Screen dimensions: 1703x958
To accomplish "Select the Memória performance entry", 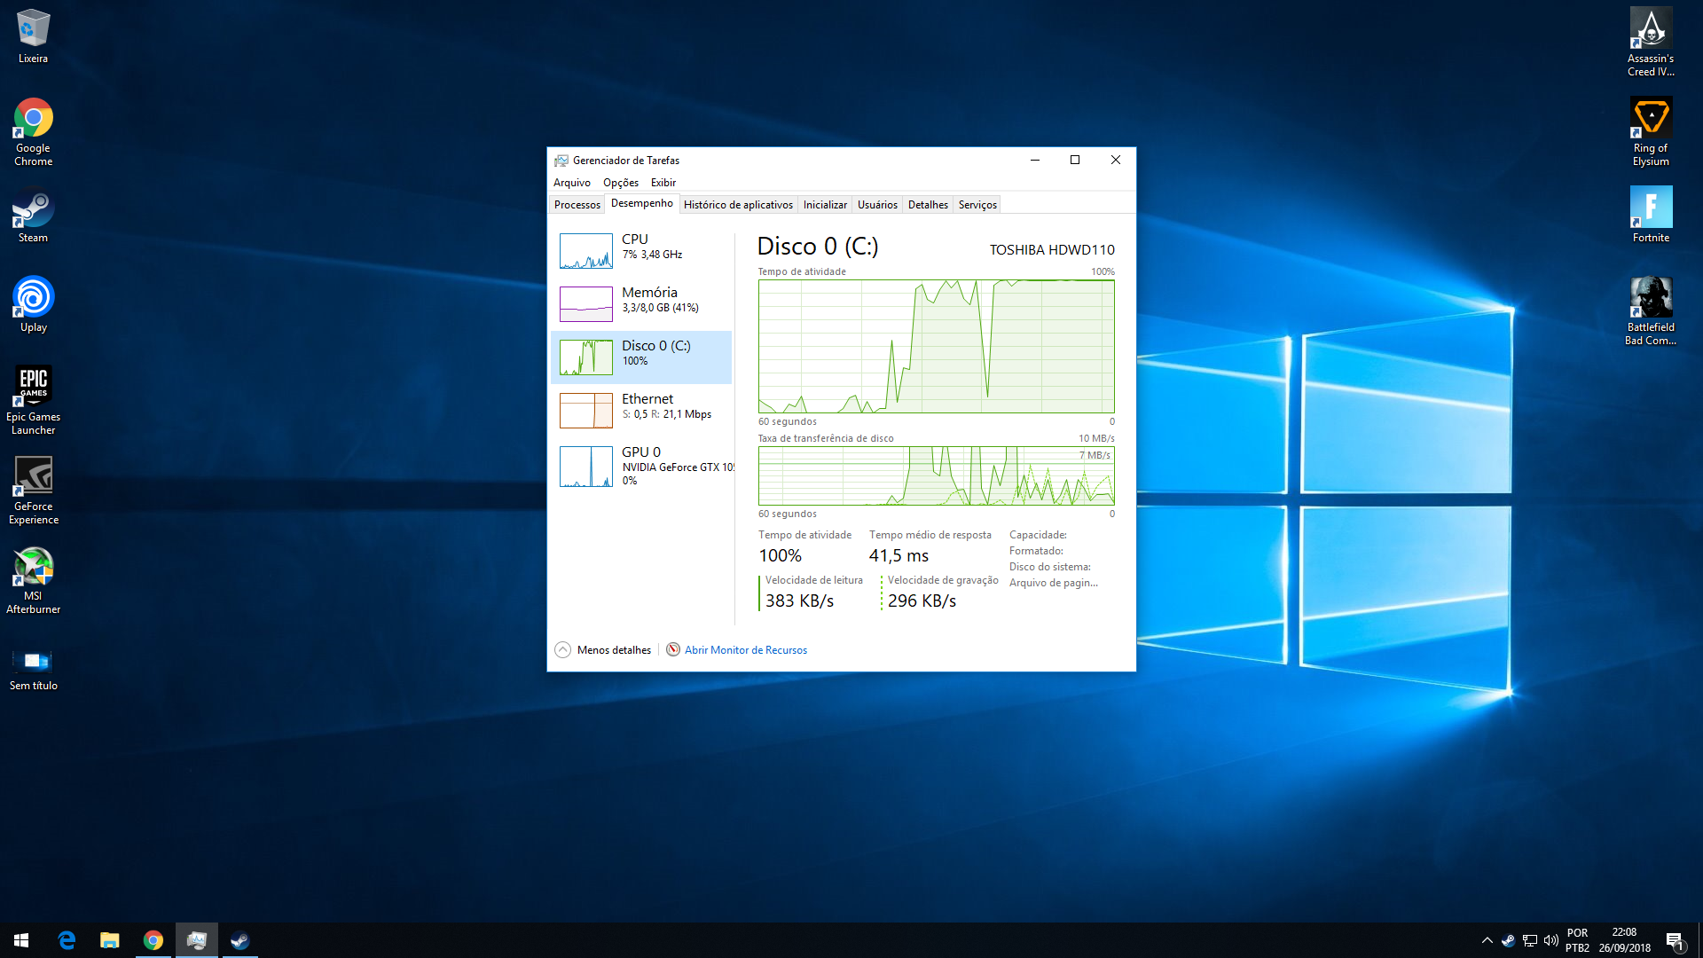I will click(x=641, y=304).
